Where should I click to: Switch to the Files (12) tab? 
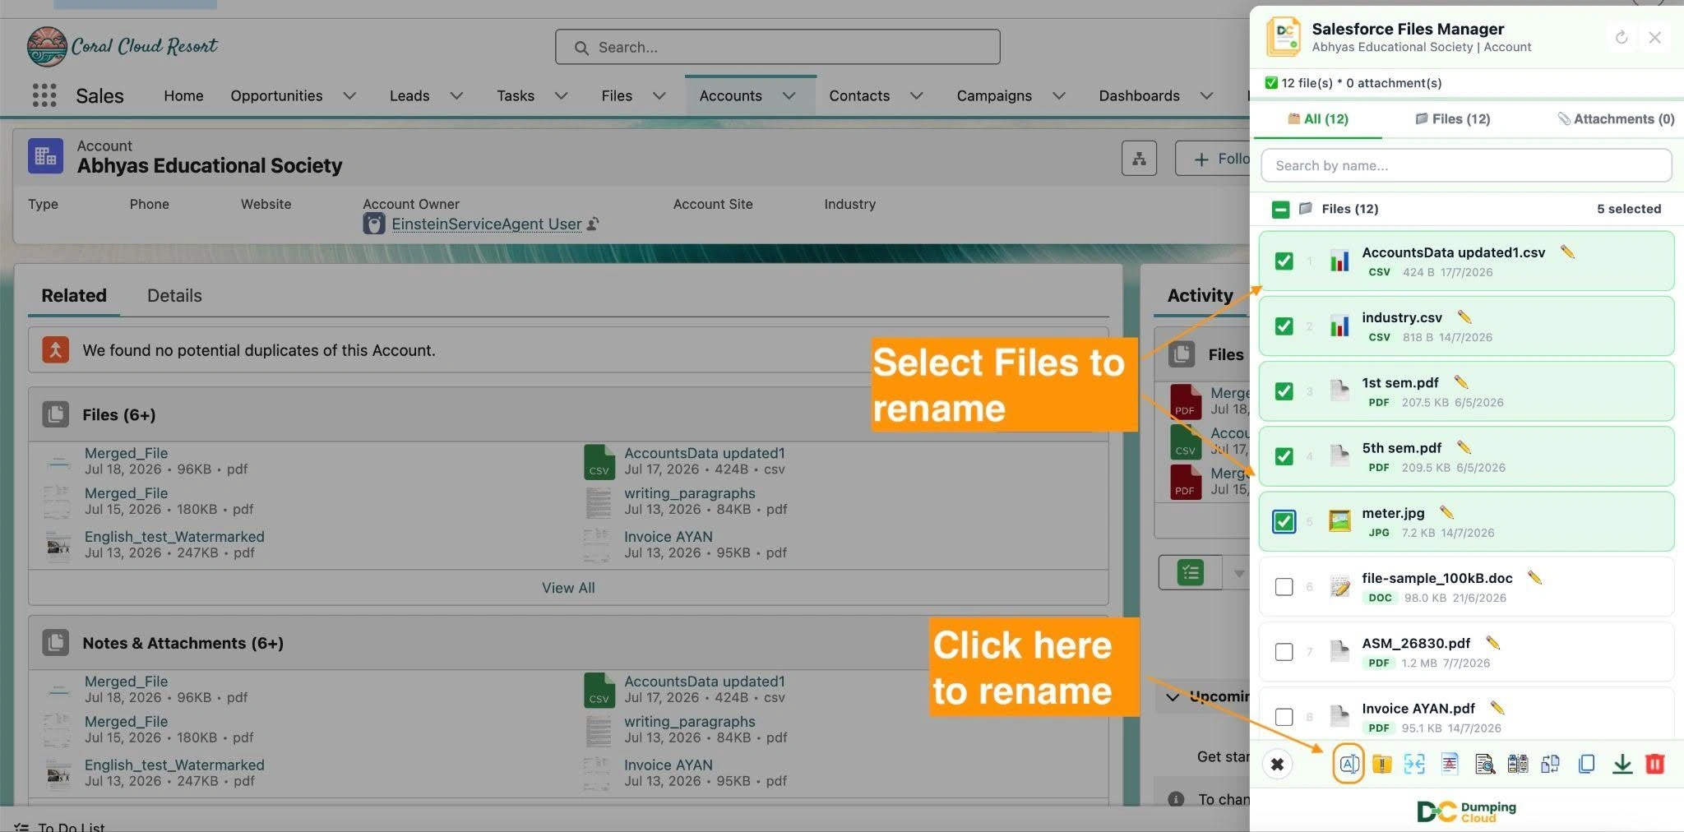1452,118
